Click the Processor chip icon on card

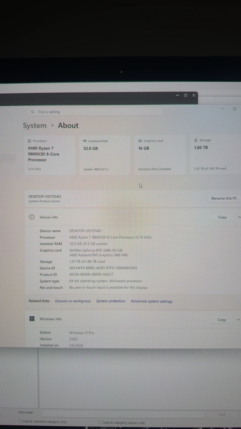(x=29, y=141)
